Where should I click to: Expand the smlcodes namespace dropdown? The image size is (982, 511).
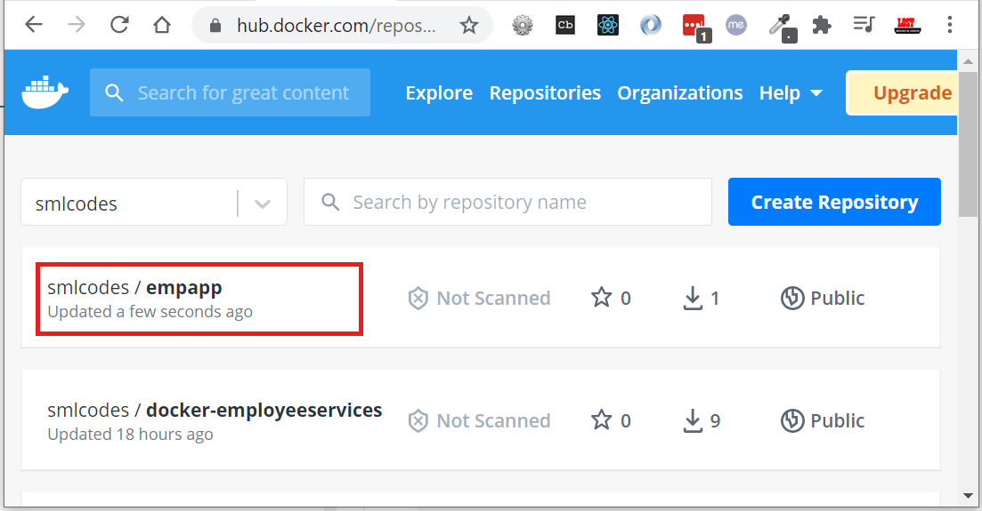(x=263, y=204)
